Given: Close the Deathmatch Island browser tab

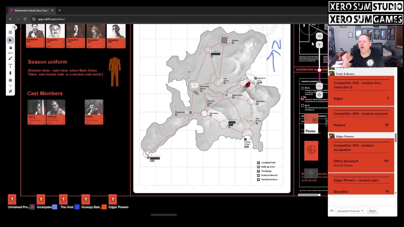Looking at the screenshot, I should tap(52, 10).
